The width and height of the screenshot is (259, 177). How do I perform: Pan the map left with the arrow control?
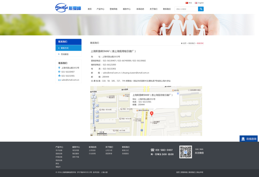[92, 97]
